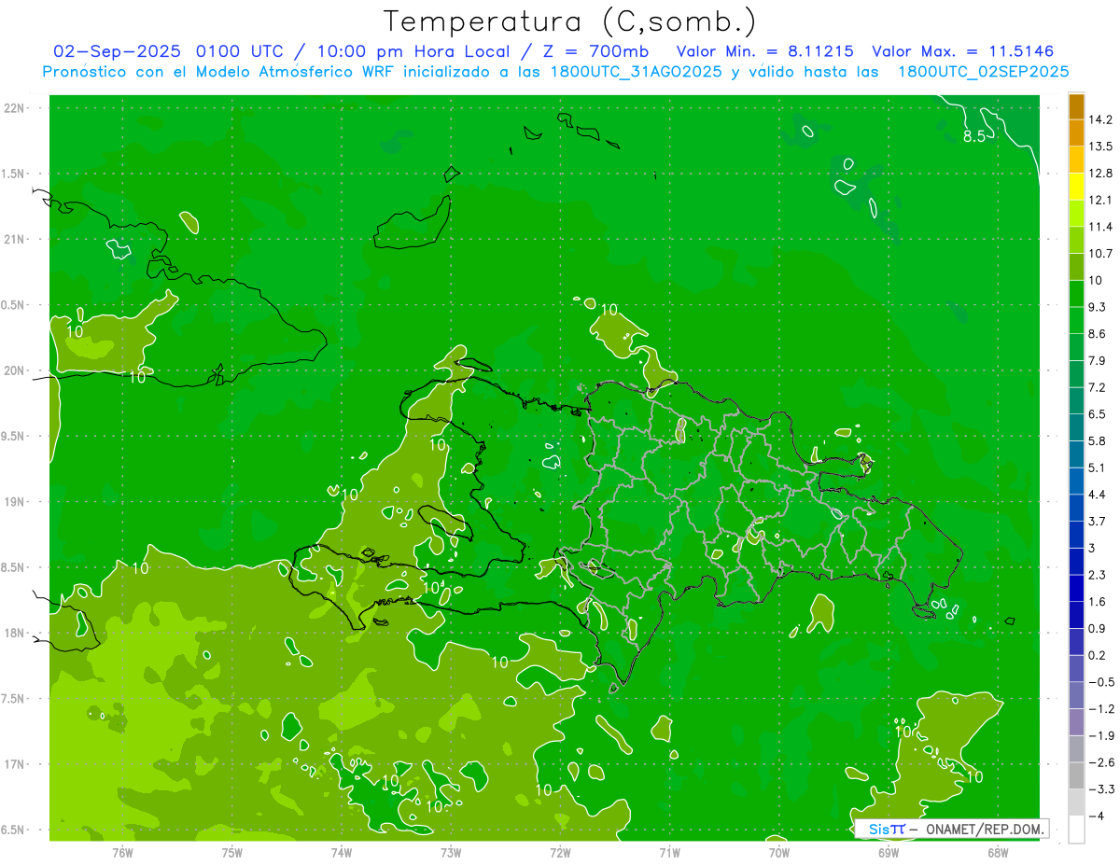Click the legend value '11.4'
This screenshot has width=1120, height=865.
click(x=1100, y=227)
